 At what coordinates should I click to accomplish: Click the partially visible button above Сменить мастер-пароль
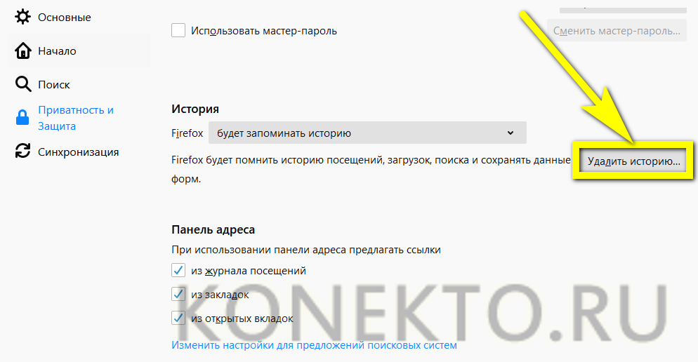[622, 6]
